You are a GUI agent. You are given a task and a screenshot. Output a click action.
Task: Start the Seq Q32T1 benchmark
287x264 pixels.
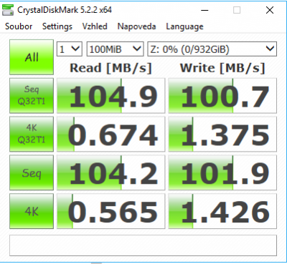point(32,96)
